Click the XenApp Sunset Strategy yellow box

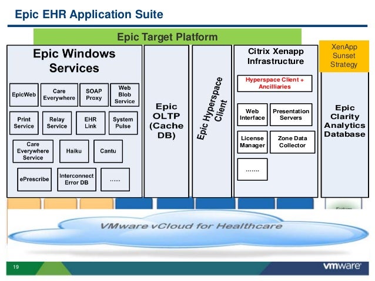(344, 56)
